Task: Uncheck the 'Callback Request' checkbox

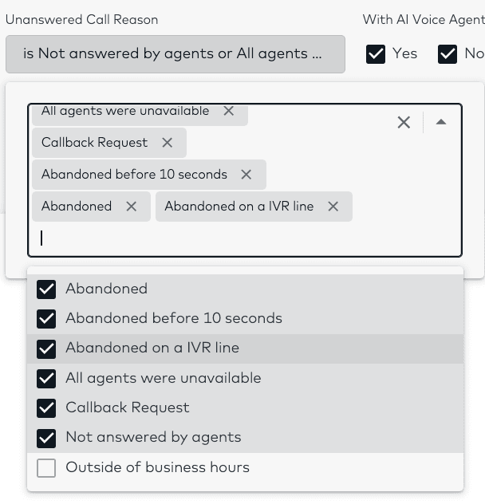Action: tap(46, 408)
